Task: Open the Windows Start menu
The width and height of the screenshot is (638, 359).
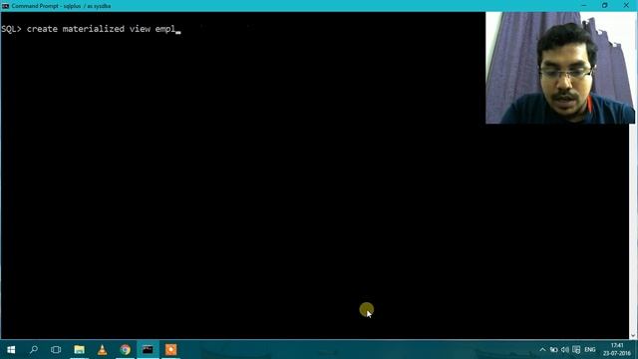Action: coord(11,350)
